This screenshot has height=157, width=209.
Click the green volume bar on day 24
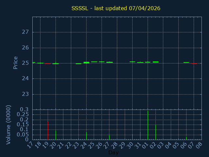(x=86, y=136)
